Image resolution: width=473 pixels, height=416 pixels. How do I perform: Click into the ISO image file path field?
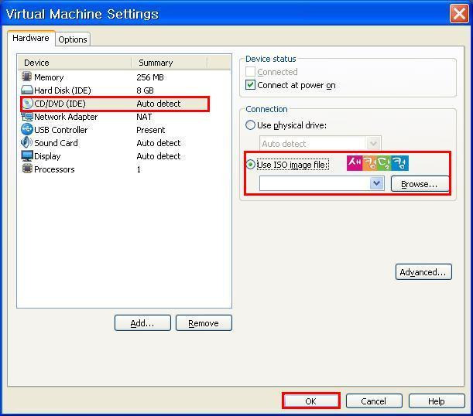[314, 183]
